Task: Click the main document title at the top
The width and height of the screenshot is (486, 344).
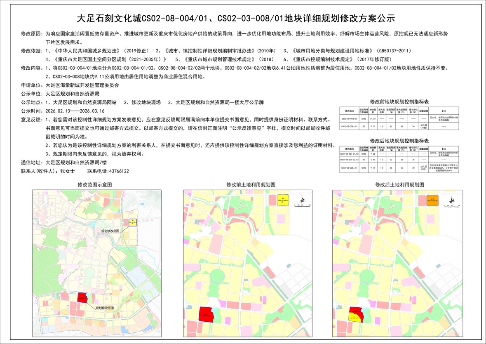Action: [x=236, y=19]
